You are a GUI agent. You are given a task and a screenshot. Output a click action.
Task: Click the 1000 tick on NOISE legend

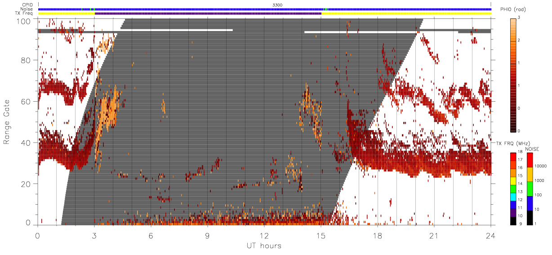539,181
